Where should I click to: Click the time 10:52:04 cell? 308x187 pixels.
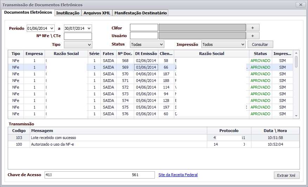(x=275, y=145)
